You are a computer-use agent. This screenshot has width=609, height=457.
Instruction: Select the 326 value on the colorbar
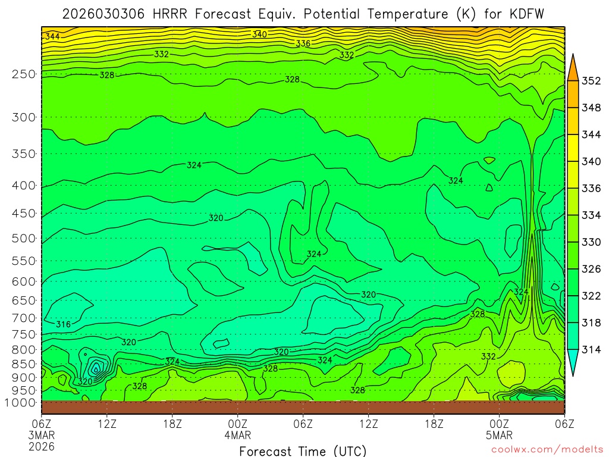pyautogui.click(x=591, y=269)
